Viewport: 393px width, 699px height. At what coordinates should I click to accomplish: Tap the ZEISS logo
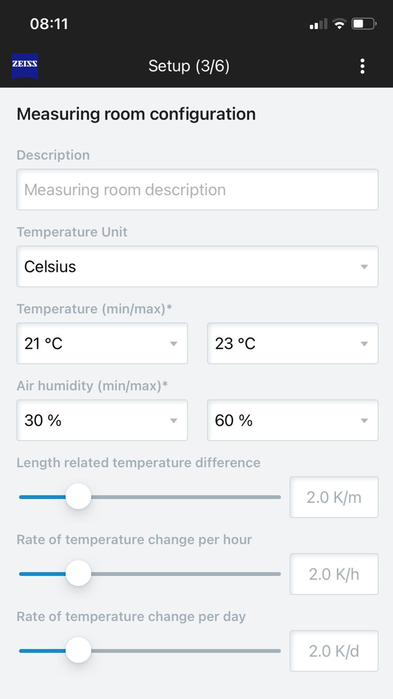click(x=24, y=66)
